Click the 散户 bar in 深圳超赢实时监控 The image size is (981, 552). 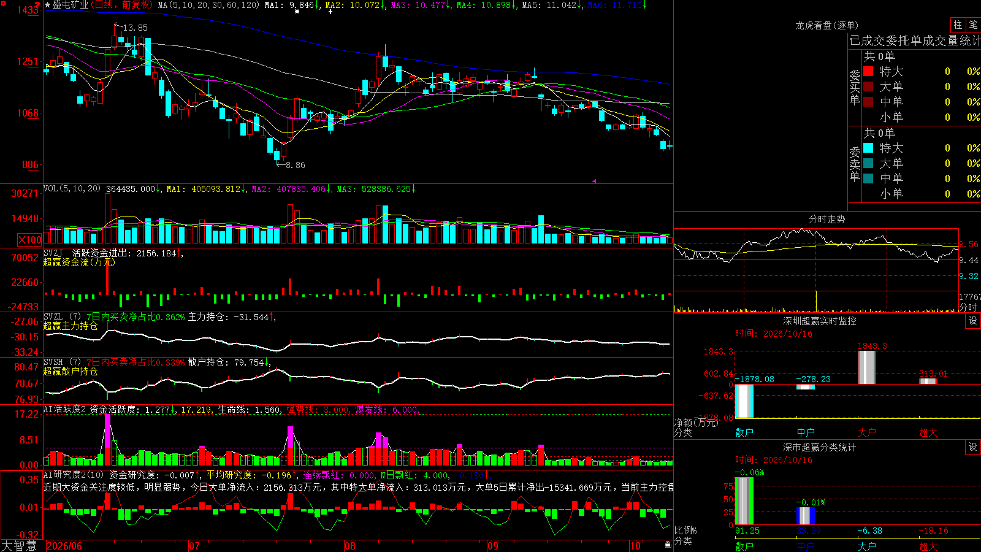click(744, 401)
